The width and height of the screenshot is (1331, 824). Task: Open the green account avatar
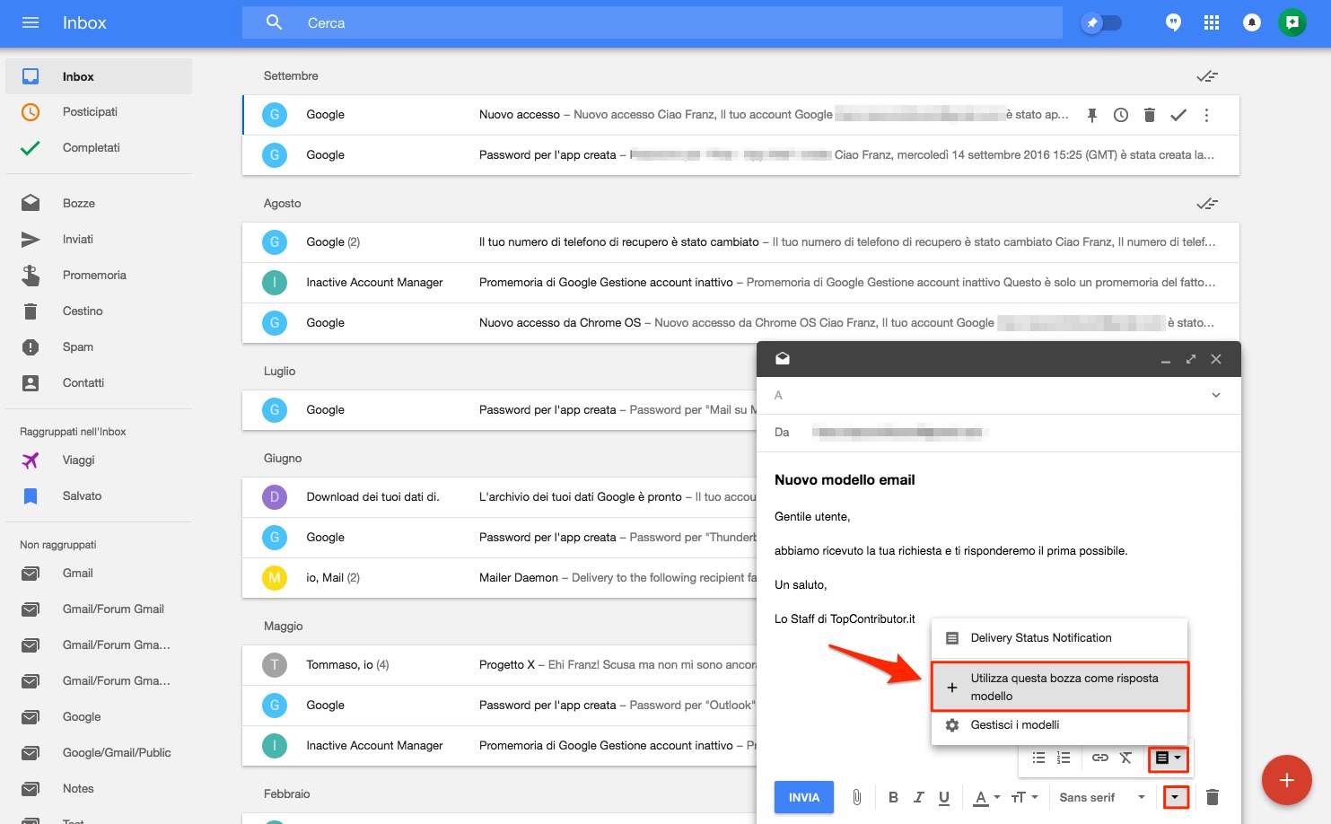pyautogui.click(x=1292, y=23)
